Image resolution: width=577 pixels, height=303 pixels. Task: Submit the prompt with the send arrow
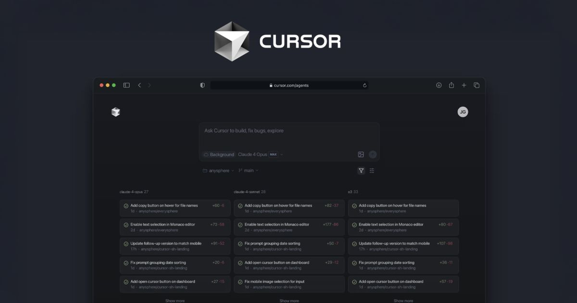(373, 154)
